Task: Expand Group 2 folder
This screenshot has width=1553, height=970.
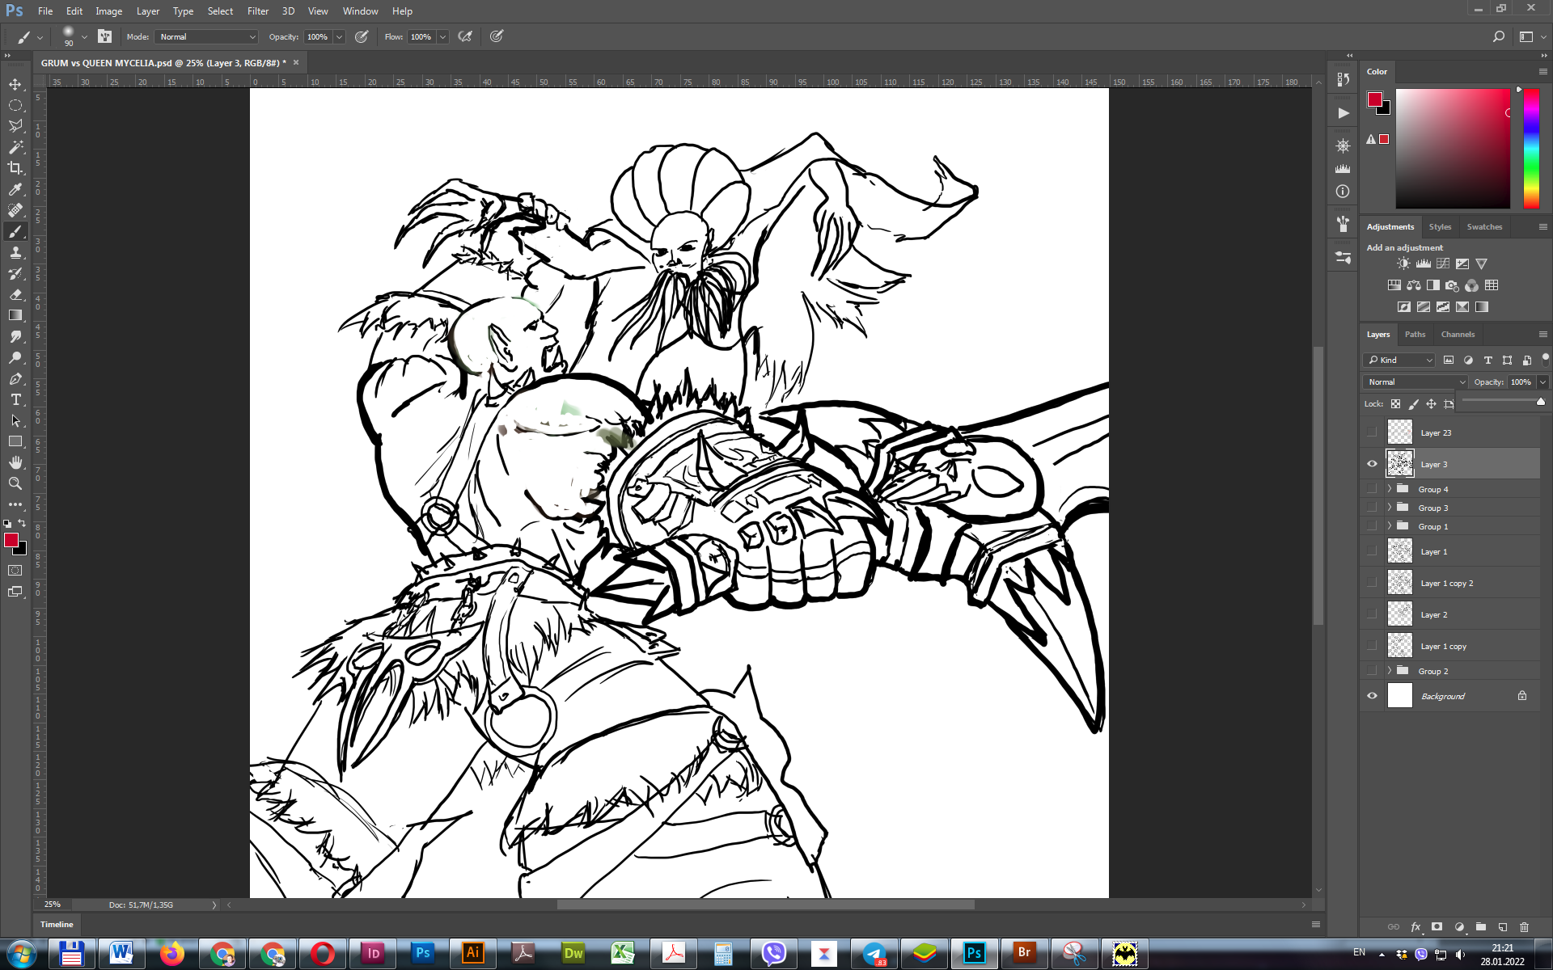Action: click(1390, 671)
